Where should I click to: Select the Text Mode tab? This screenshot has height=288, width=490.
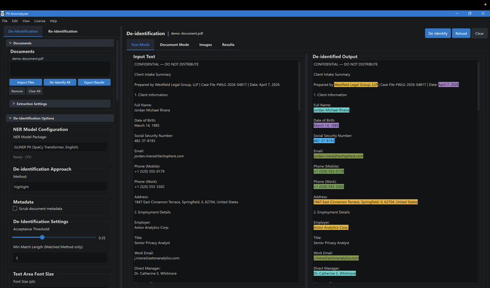tap(140, 45)
